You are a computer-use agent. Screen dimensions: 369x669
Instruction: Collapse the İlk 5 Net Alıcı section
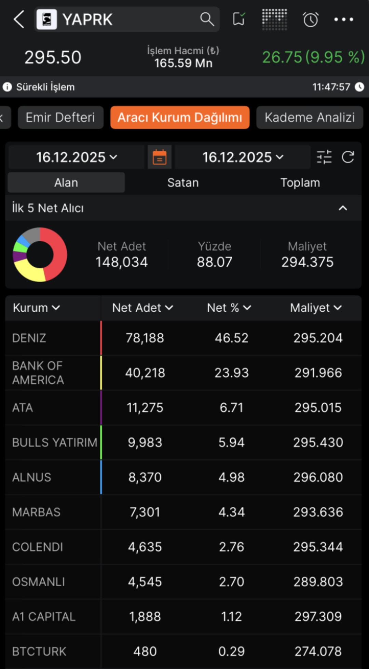343,208
